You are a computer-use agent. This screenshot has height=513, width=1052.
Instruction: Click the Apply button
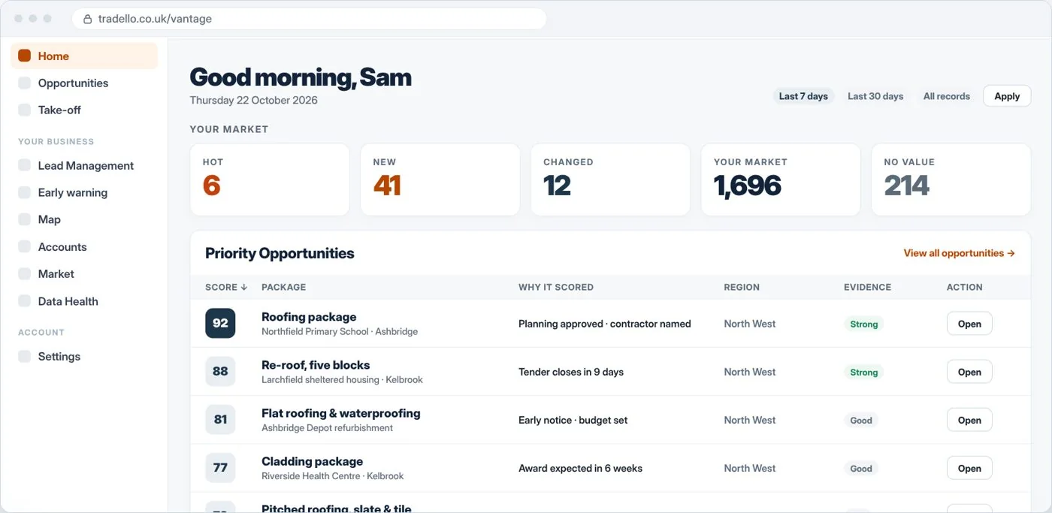(x=1007, y=96)
